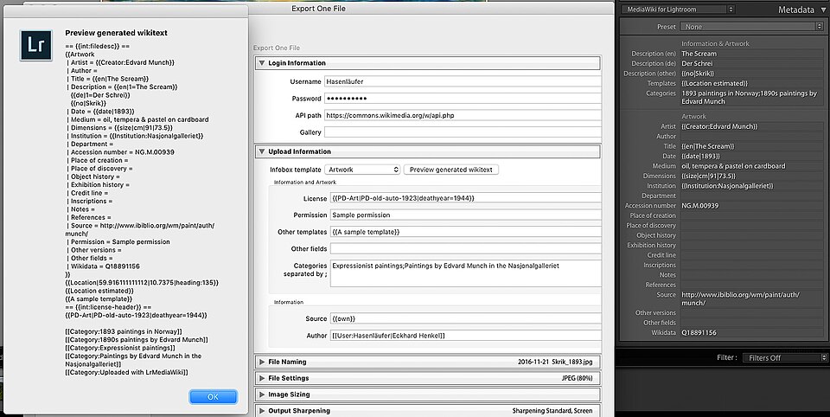Click Sharpening Standard, Screen text
830x417 pixels.
coord(552,411)
